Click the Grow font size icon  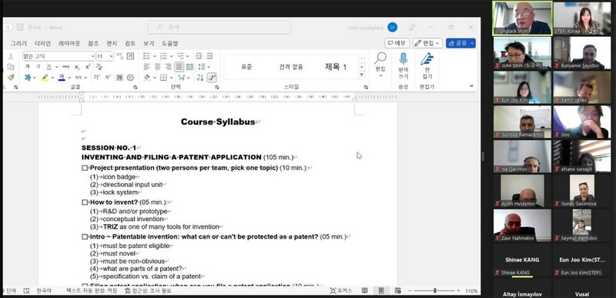[x=96, y=77]
